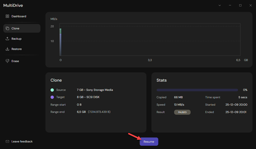Switch to the Backup section
The image size is (256, 149).
(16, 39)
